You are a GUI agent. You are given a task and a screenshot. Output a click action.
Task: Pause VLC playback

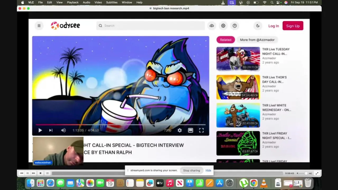[27, 173]
